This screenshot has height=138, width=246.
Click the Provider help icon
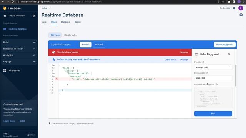[203, 62]
